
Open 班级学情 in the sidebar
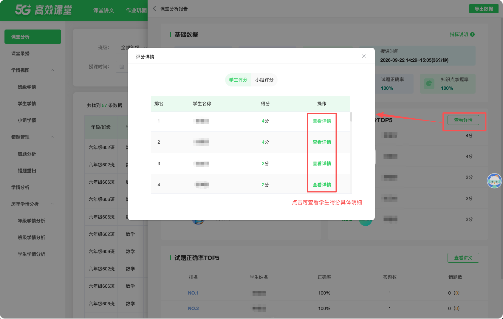27,87
